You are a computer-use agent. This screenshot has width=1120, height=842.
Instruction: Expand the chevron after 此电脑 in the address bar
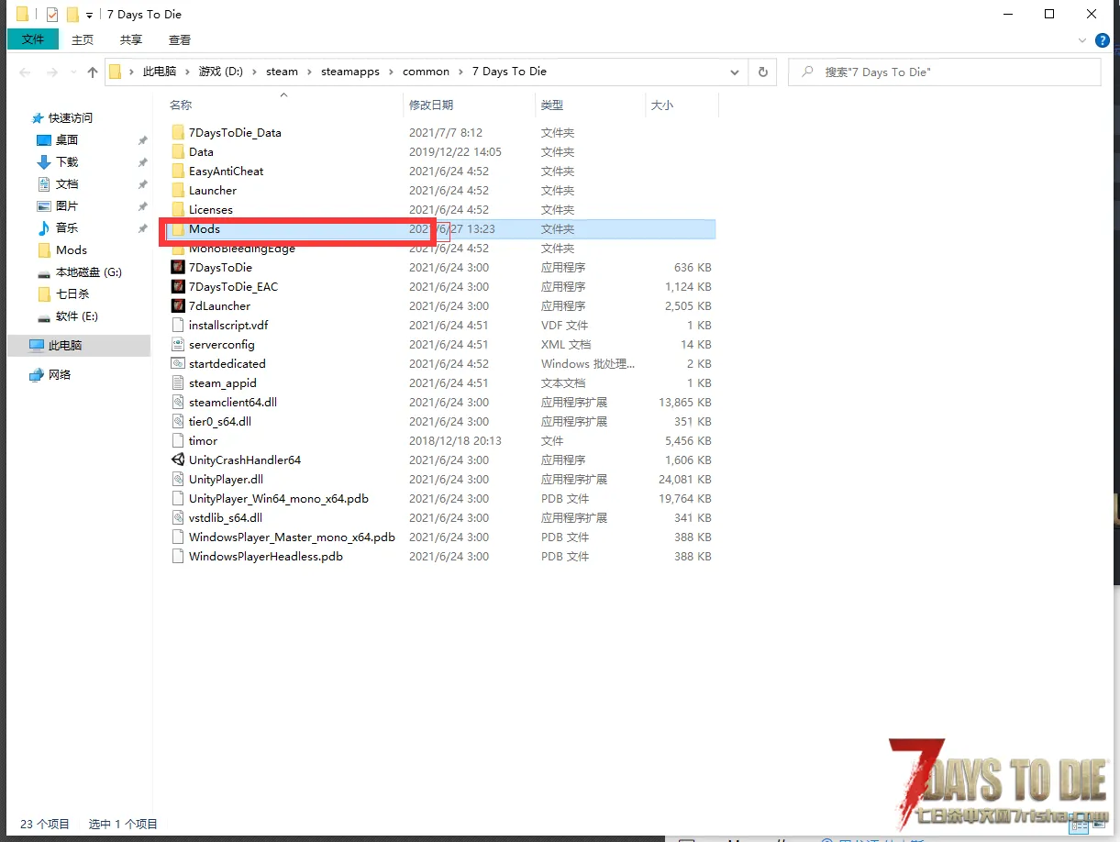click(186, 72)
